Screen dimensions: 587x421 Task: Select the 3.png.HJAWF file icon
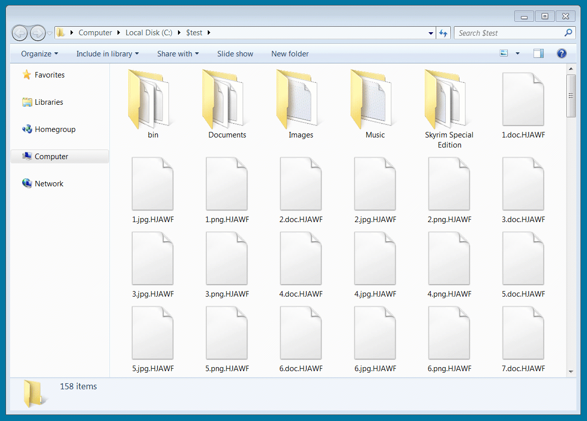226,258
